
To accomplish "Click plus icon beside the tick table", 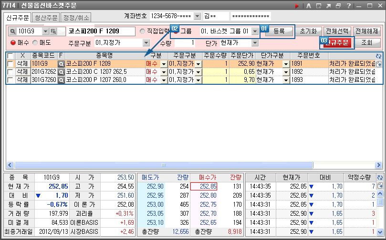I will [x=380, y=186].
